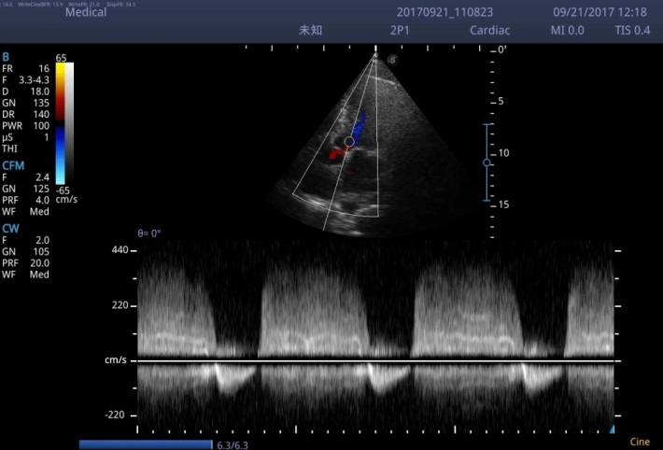The image size is (663, 450).
Task: Click the cine progress bar
Action: point(146,444)
